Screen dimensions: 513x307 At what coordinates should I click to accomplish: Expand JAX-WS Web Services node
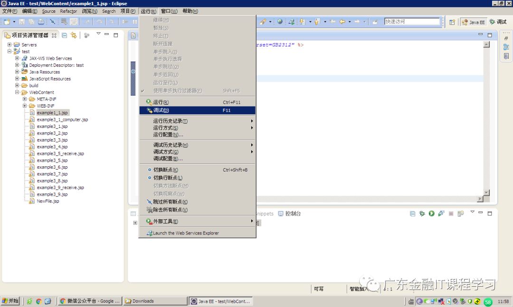17,58
